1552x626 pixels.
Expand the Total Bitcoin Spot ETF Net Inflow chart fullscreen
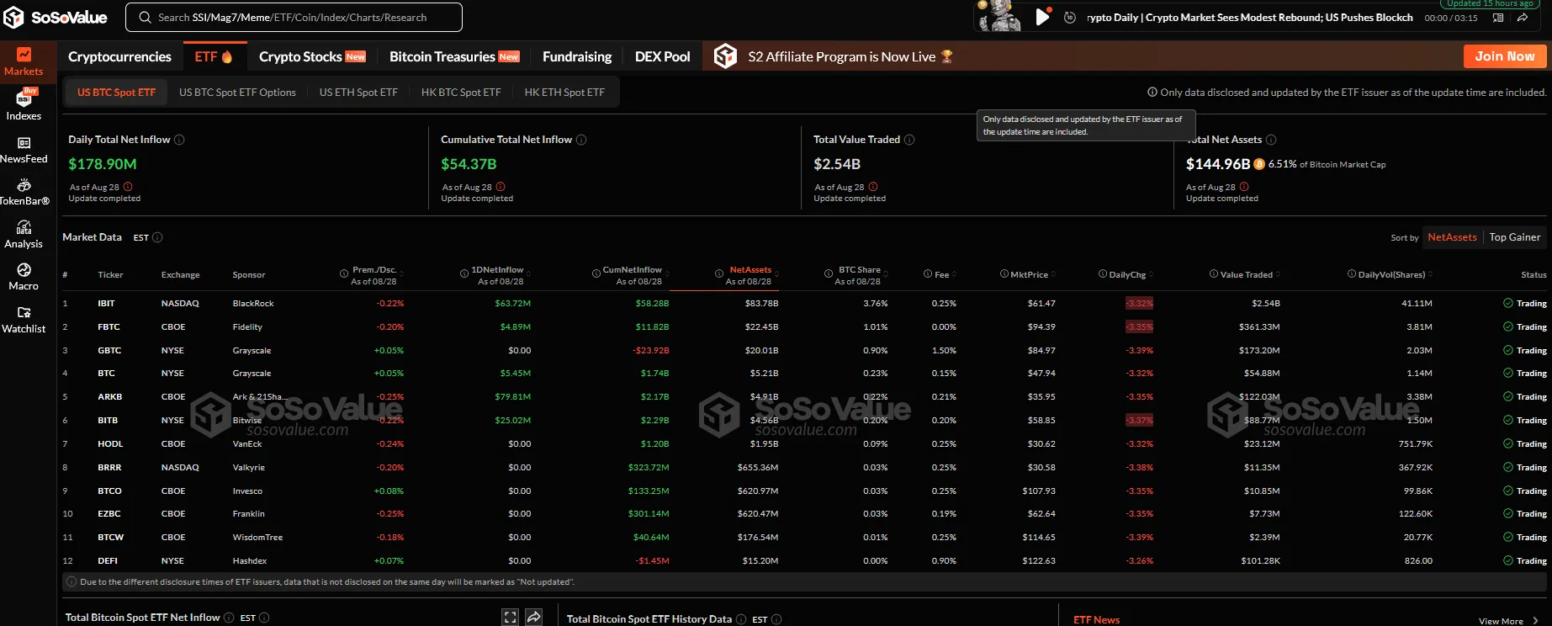tap(510, 618)
